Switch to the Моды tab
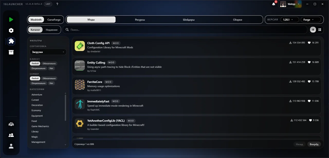 pos(91,20)
